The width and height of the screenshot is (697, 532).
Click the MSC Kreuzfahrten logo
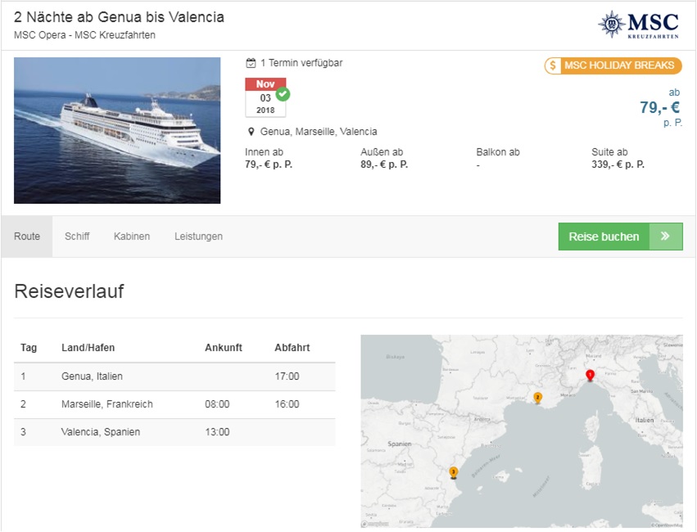[x=638, y=25]
